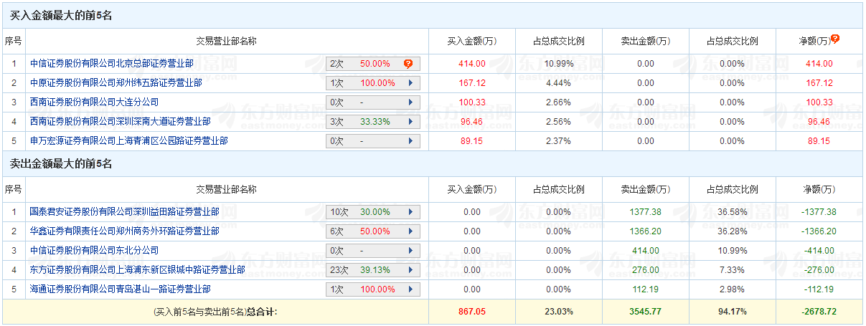Click the arrow icon in 西南证券大连分公司 row
The height and width of the screenshot is (326, 866).
tap(410, 102)
